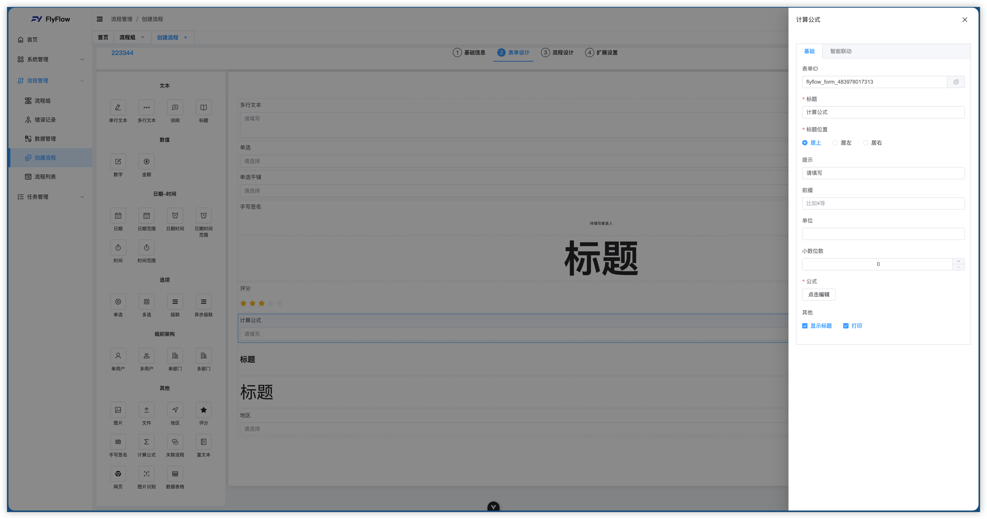Increase 小数位数 with the up stepper
This screenshot has height=519, width=987.
tap(958, 261)
